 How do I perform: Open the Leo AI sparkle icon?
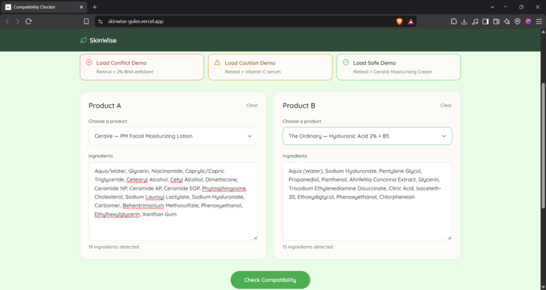[x=507, y=22]
